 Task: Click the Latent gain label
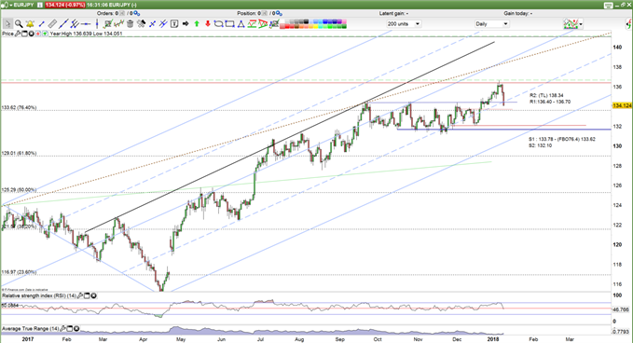pos(393,13)
